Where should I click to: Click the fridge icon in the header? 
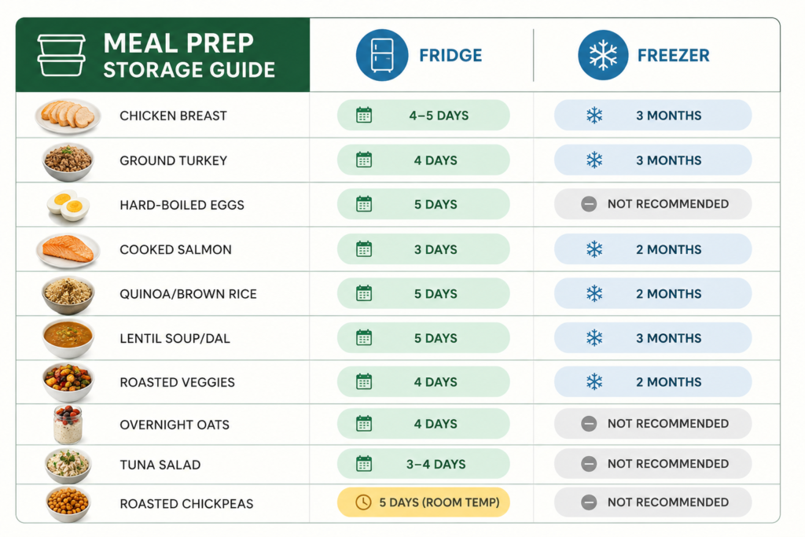pyautogui.click(x=382, y=55)
